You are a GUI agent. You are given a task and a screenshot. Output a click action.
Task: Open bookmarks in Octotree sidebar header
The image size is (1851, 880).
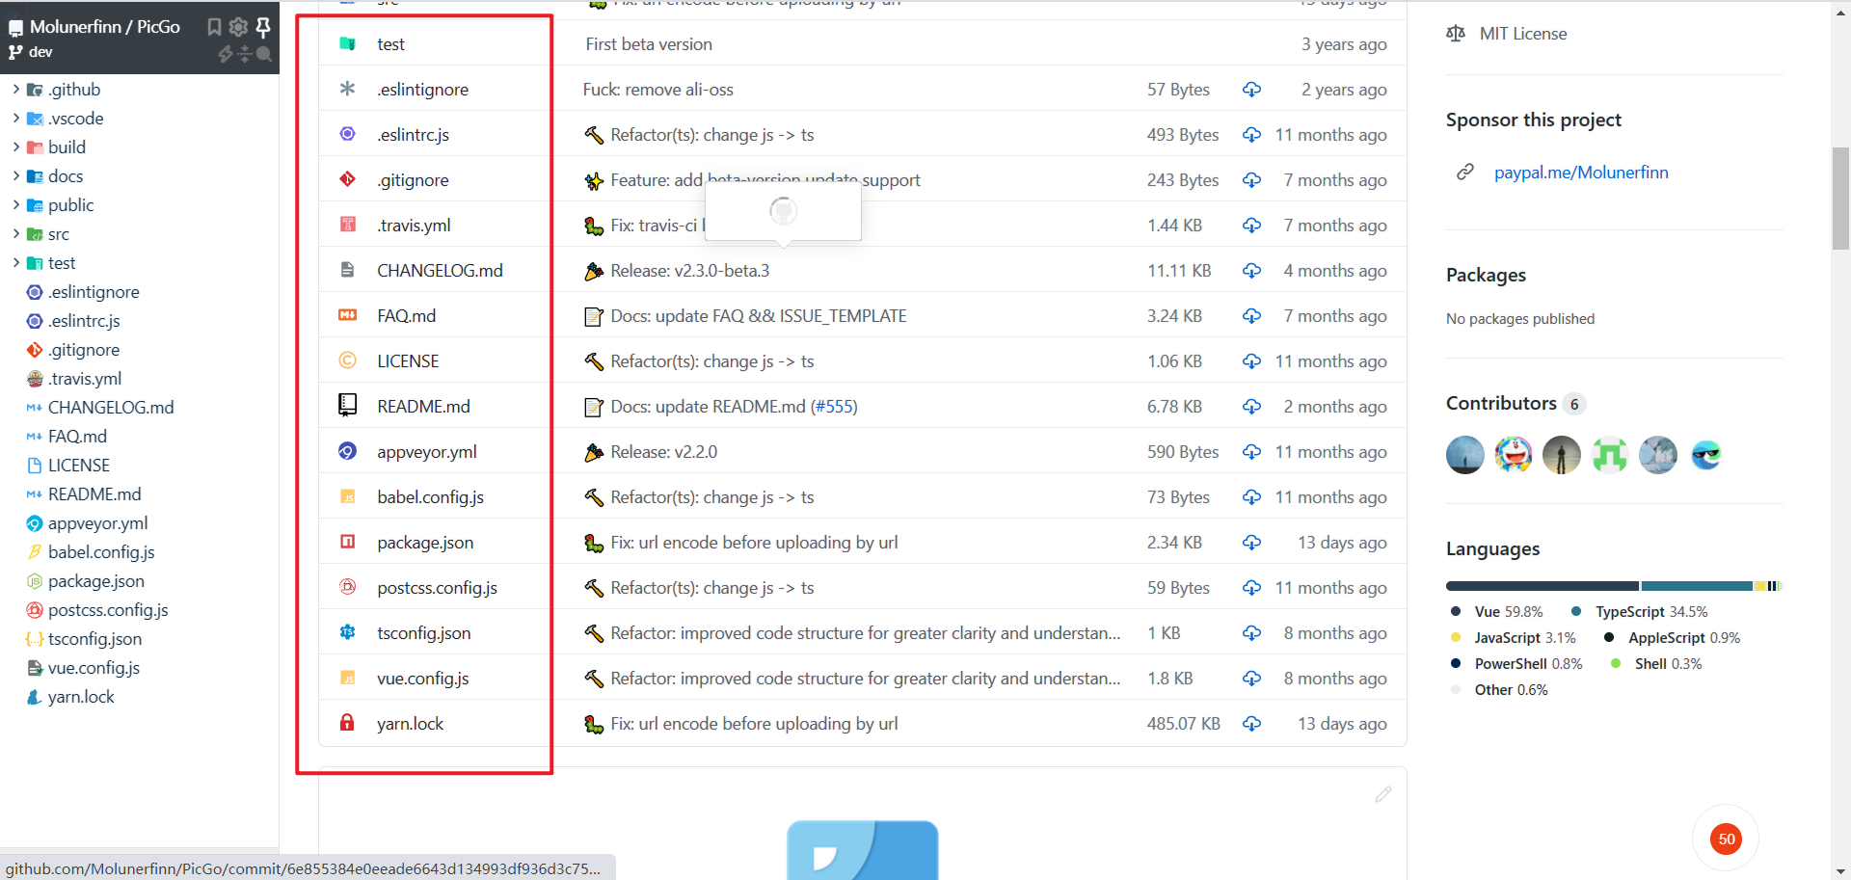pos(214,27)
